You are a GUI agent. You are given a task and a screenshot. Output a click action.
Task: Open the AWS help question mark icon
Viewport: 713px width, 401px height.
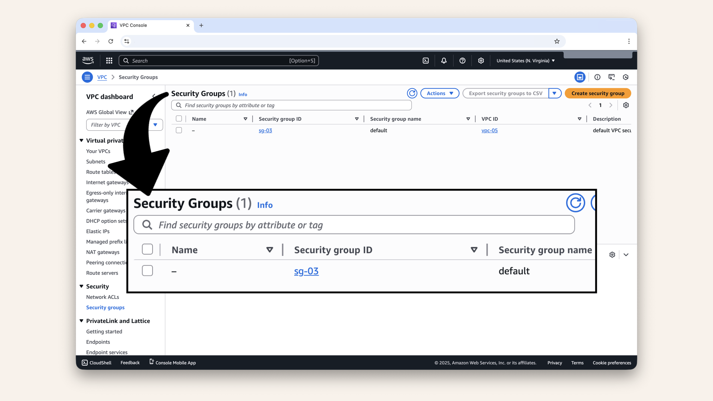[x=462, y=60]
